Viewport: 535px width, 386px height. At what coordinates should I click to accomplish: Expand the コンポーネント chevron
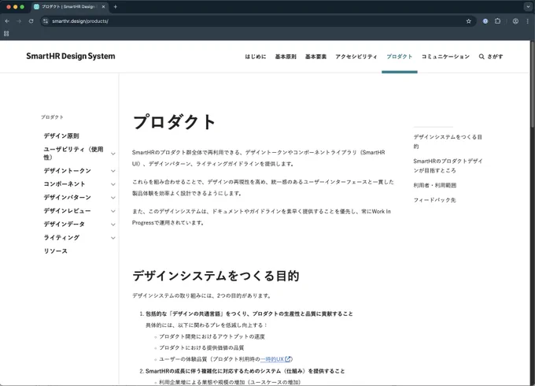(x=113, y=184)
